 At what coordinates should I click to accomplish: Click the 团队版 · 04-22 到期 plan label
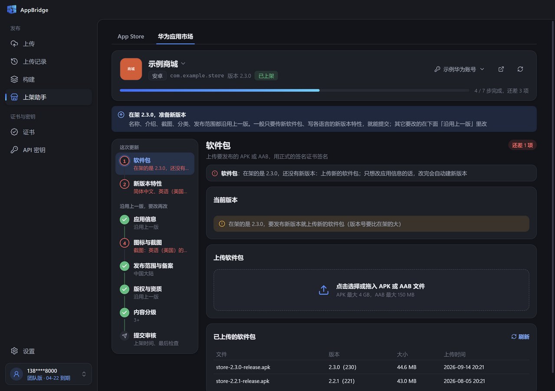coord(49,378)
